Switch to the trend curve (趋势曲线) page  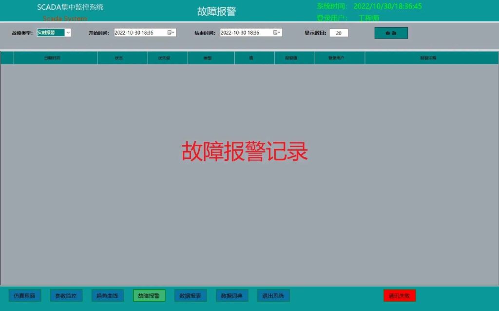pos(108,295)
